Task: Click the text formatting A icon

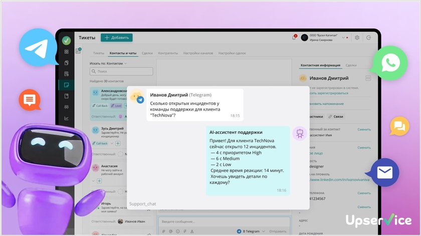Action: pyautogui.click(x=192, y=231)
